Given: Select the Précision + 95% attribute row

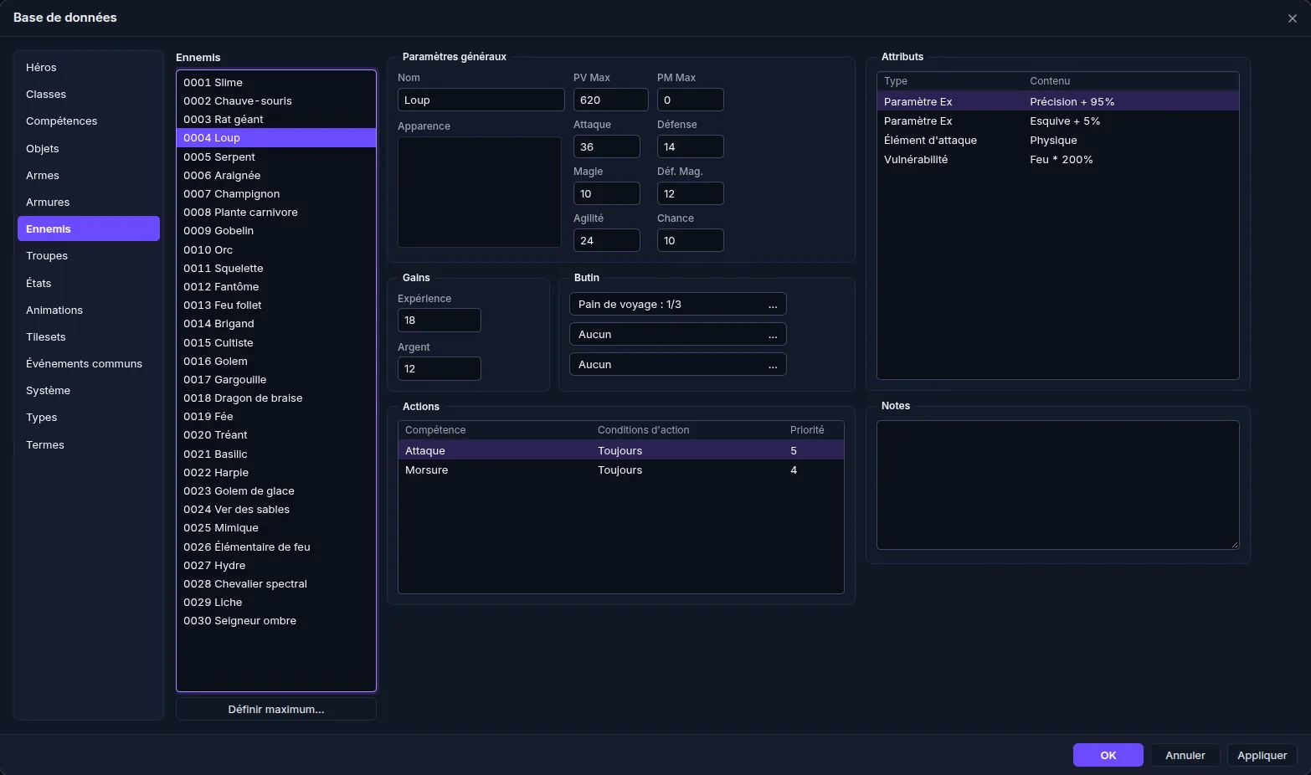Looking at the screenshot, I should (1057, 101).
